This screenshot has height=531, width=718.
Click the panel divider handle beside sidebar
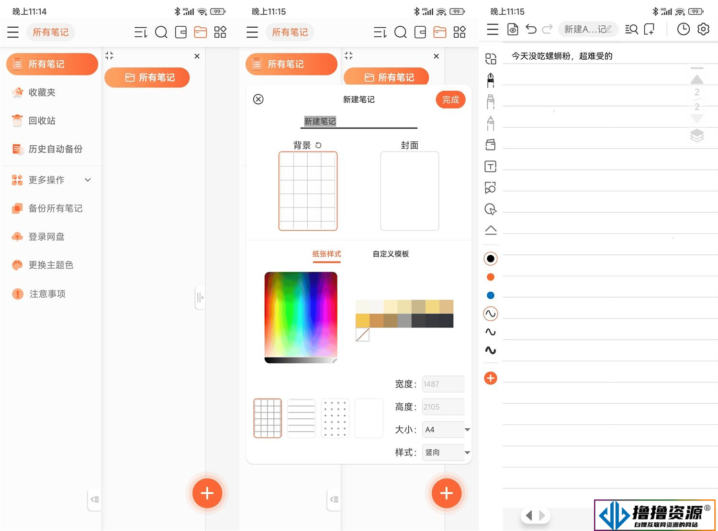(200, 298)
